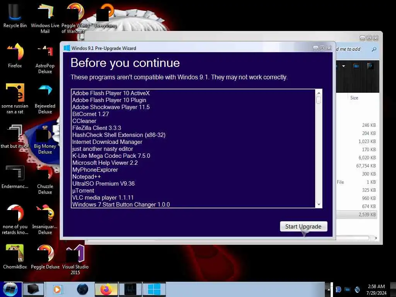
Task: Select Internet Download Manager entry
Action: point(107,142)
